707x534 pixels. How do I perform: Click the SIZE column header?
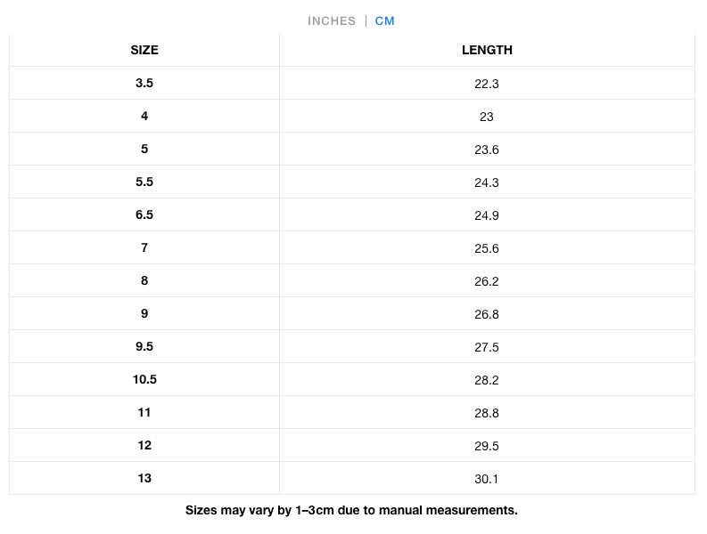click(x=144, y=50)
